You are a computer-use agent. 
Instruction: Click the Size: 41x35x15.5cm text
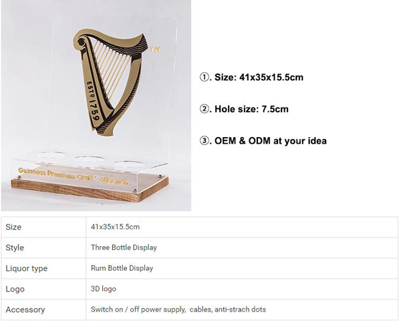pos(259,77)
